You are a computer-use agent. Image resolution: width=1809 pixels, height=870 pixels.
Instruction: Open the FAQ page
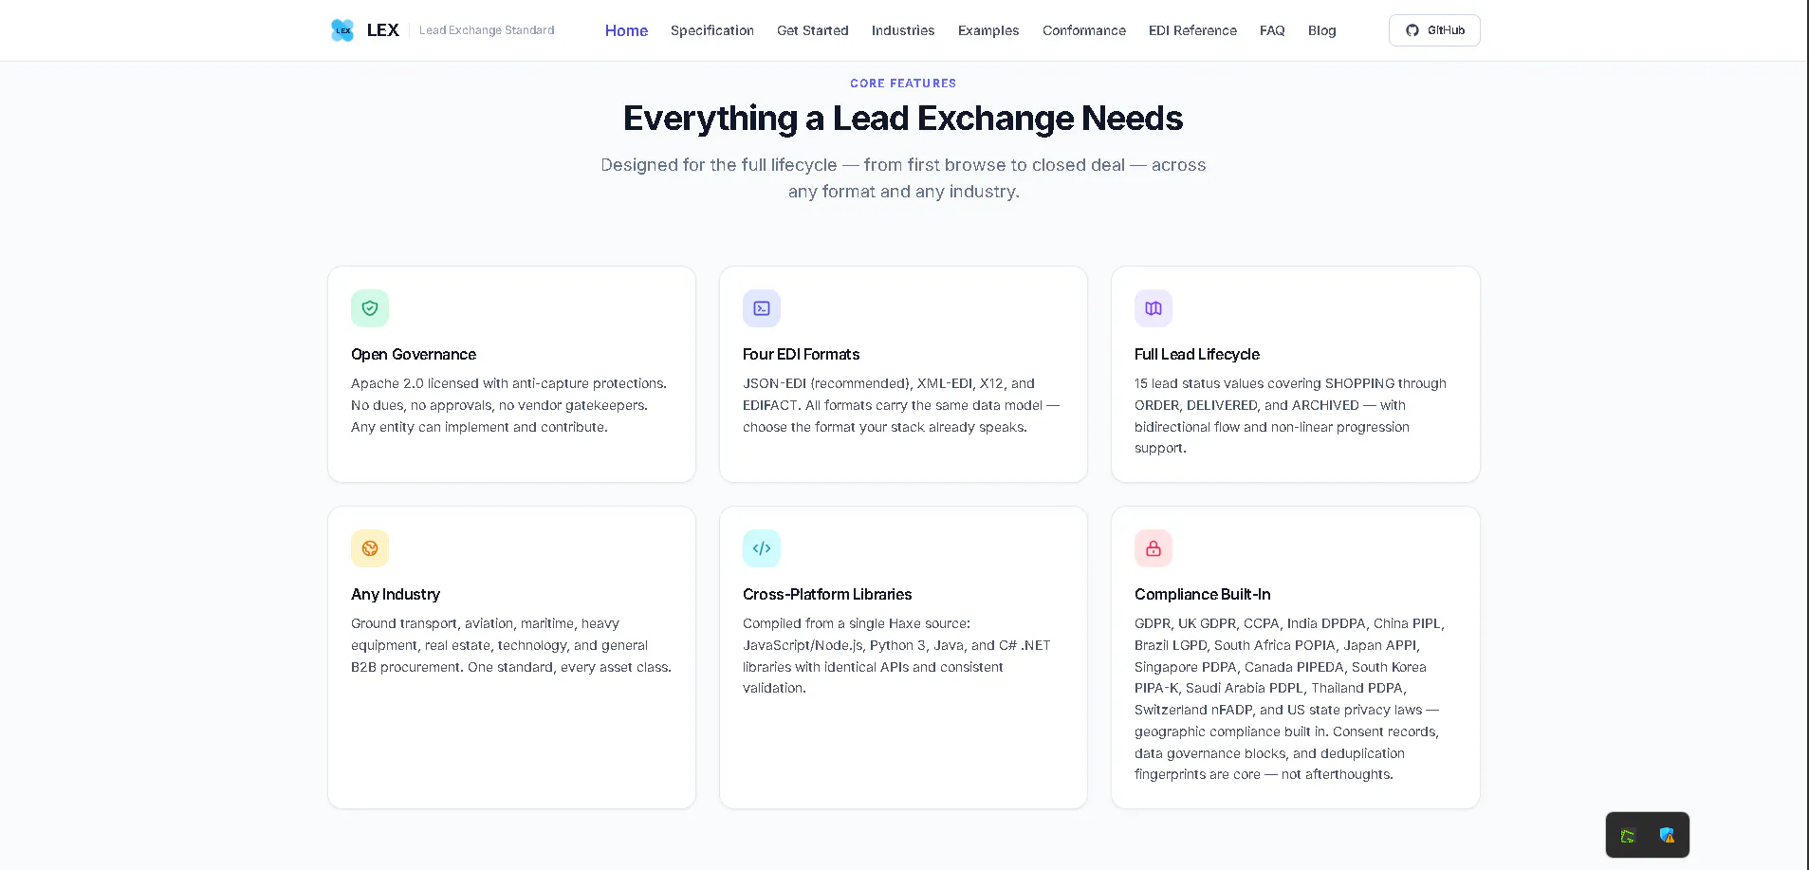coord(1272,30)
